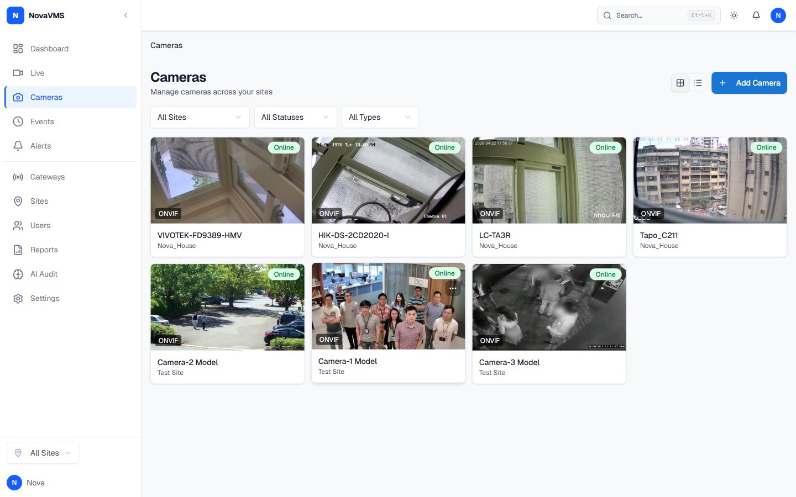Click the LC-TA3R camera name
This screenshot has height=497, width=796.
tap(495, 235)
